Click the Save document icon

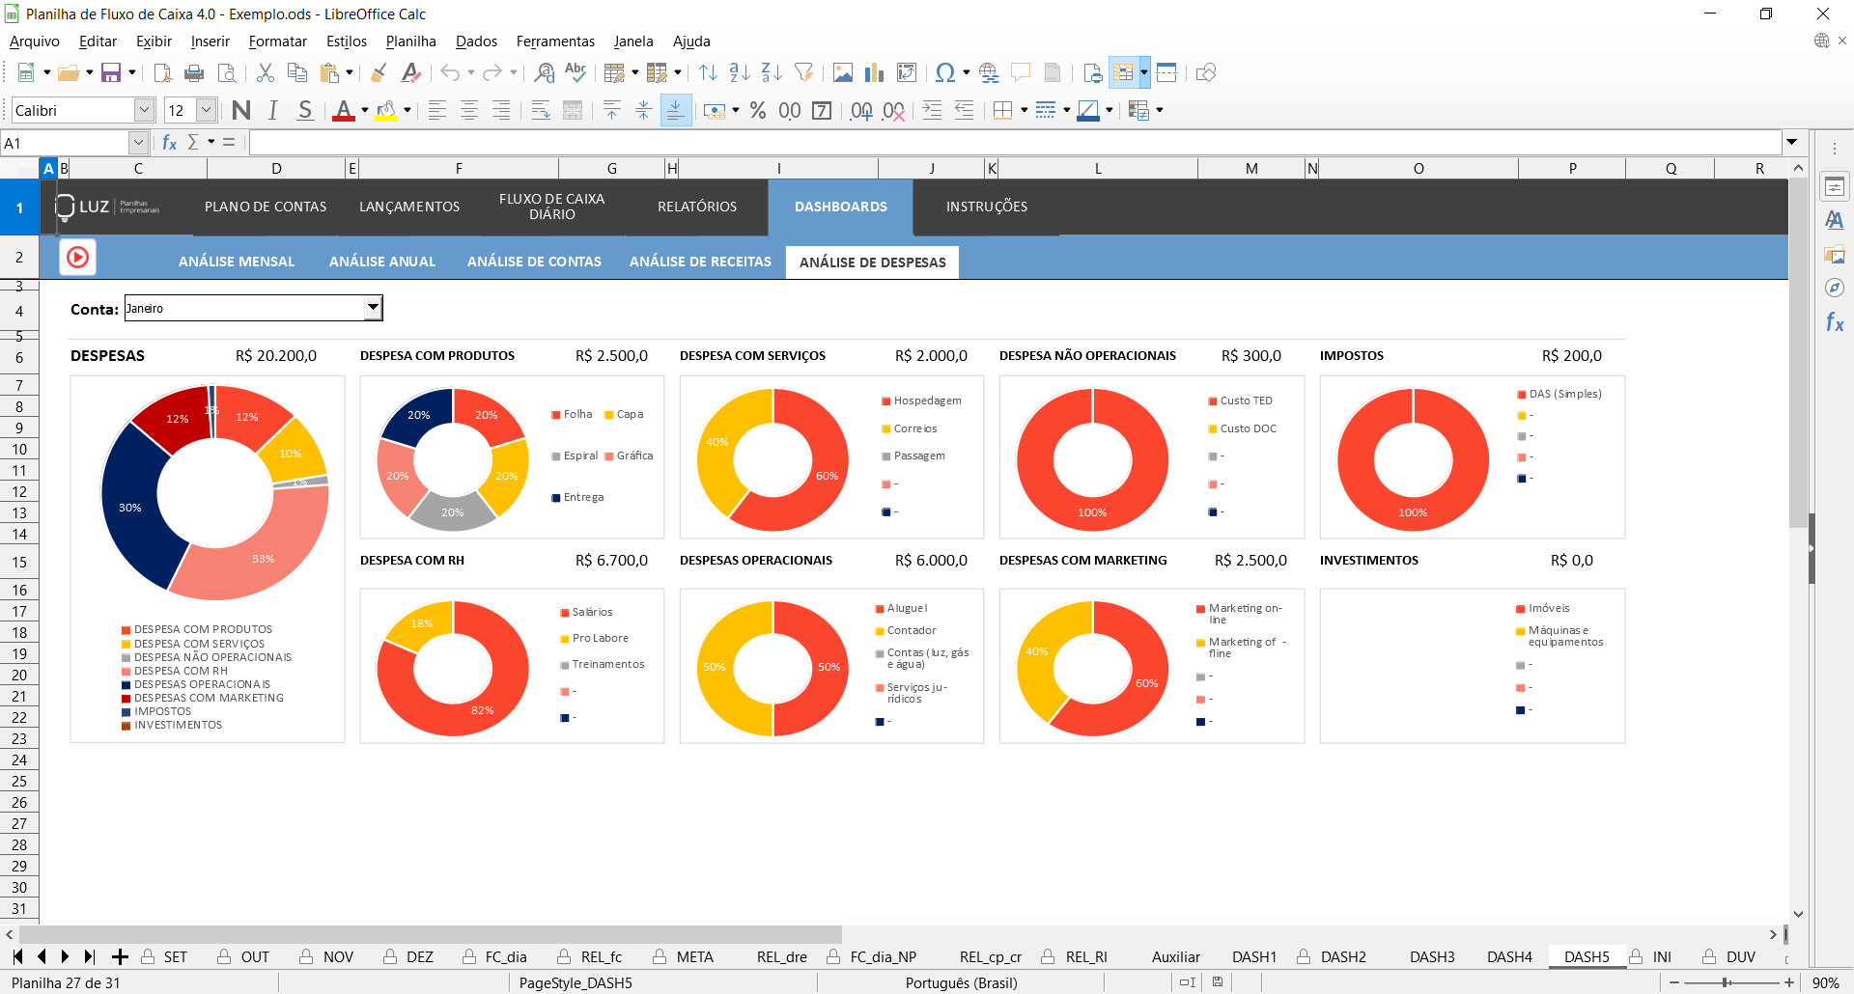[x=111, y=73]
